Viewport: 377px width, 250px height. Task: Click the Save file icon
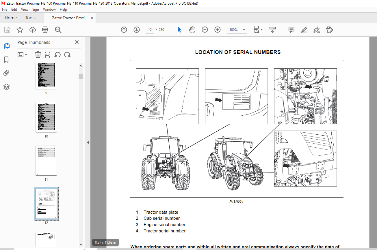coord(7,30)
